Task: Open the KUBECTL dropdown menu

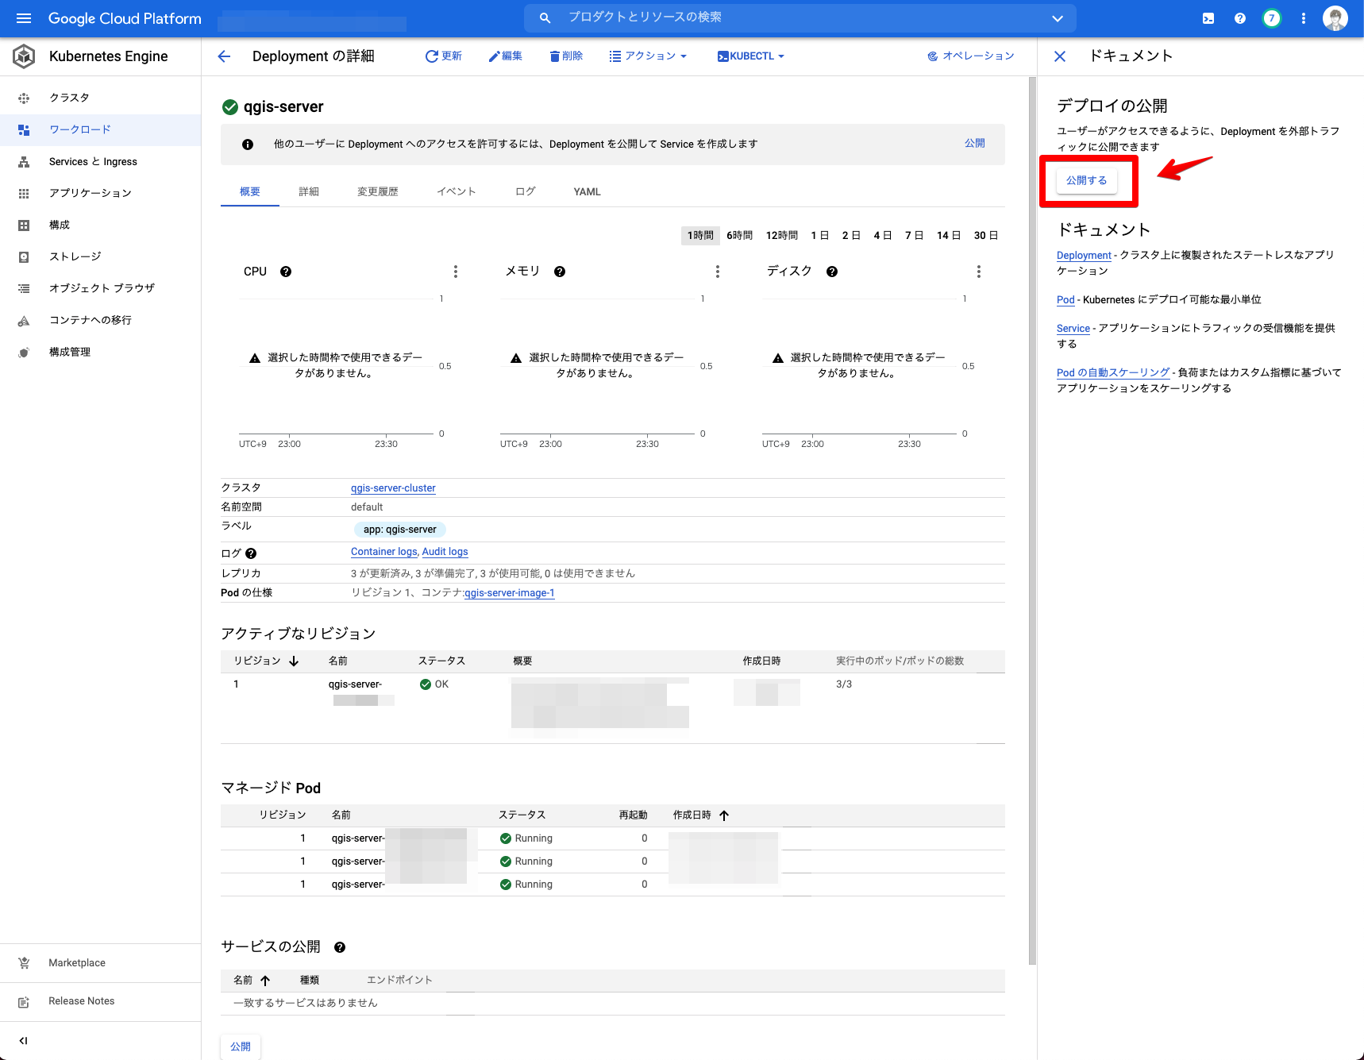Action: 751,56
